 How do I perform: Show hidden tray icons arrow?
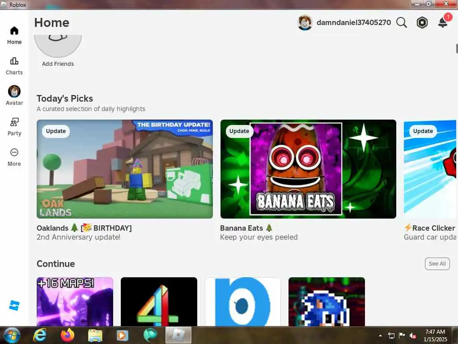tap(380, 335)
